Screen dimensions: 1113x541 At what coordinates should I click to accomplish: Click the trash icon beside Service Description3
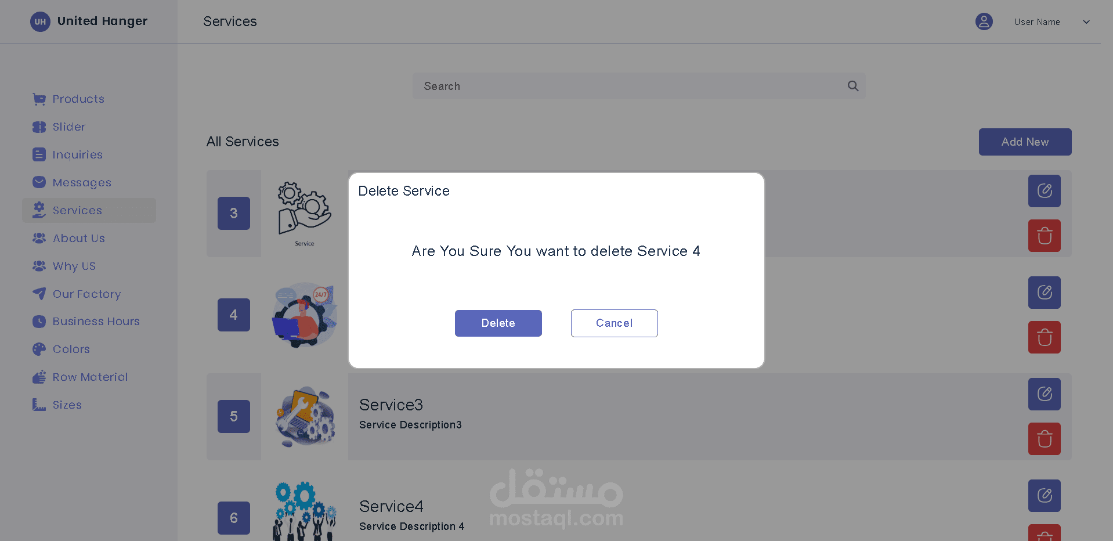(1044, 439)
